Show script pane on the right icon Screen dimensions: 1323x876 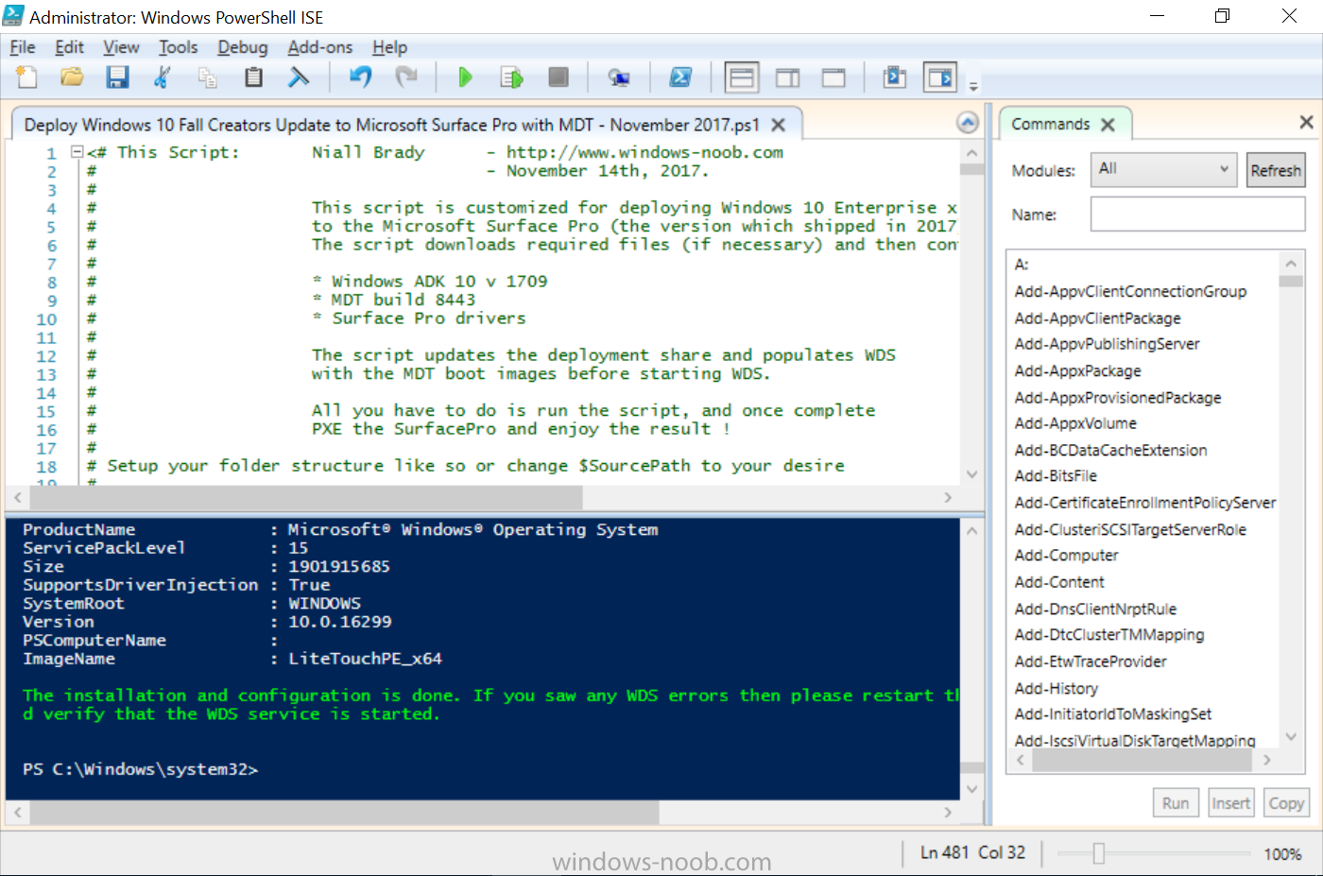tap(787, 77)
